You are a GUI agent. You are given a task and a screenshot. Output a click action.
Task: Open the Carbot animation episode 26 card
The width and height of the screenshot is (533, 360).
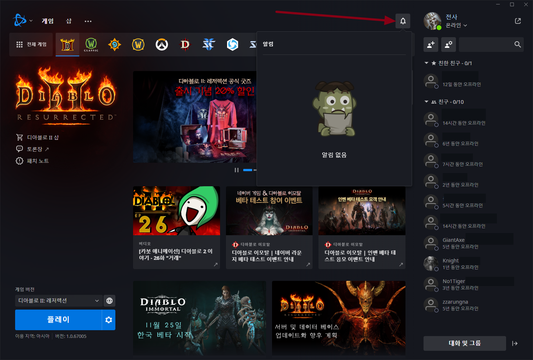coord(177,227)
